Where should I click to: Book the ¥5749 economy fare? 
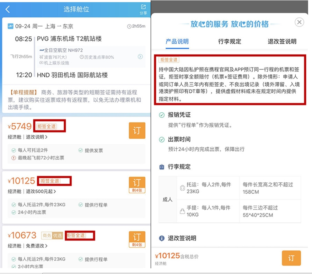[137, 130]
